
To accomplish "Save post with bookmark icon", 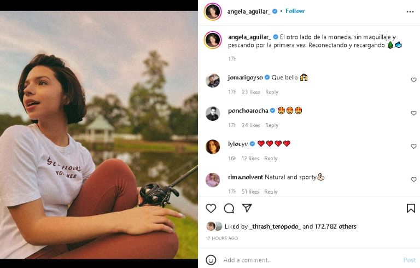I will (x=411, y=208).
